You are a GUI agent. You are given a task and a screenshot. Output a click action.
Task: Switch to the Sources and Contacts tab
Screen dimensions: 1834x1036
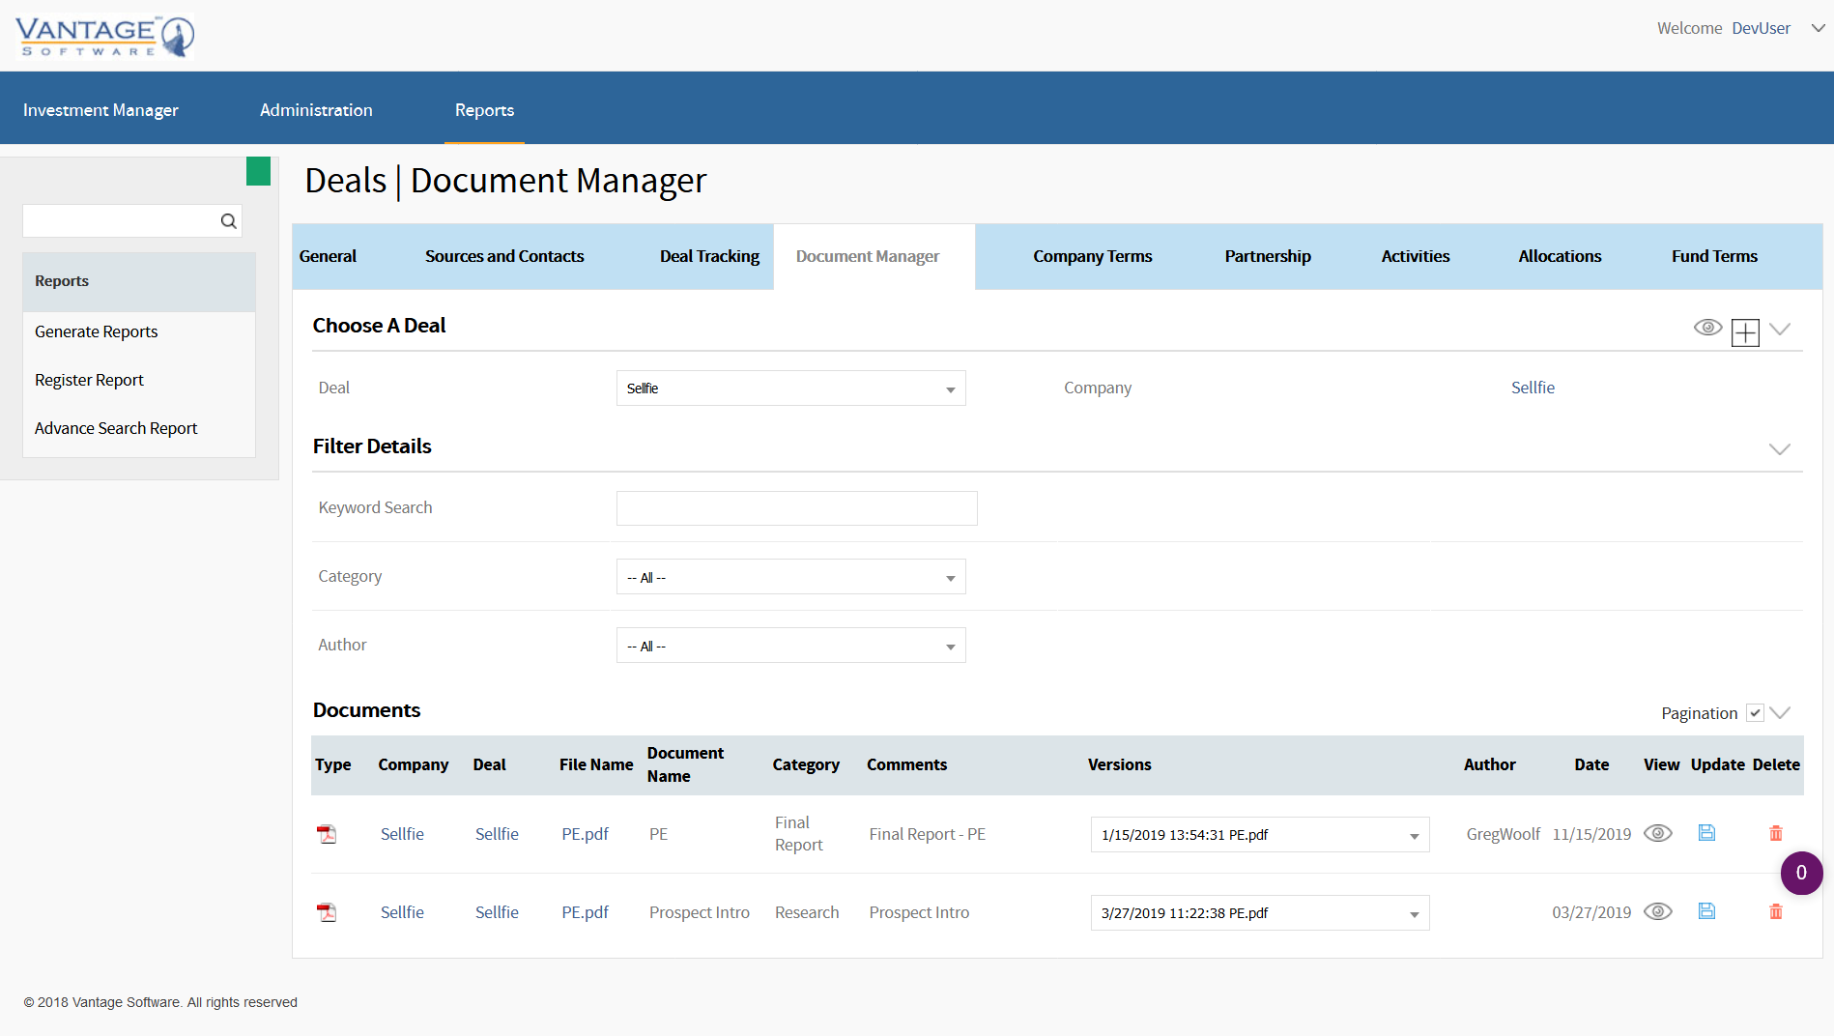pos(504,256)
